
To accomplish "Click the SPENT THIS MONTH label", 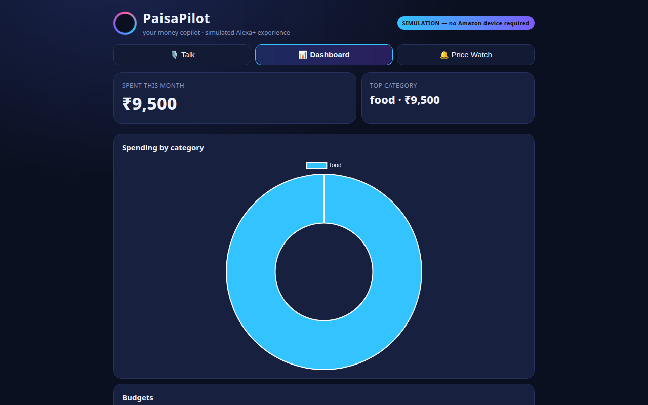I will 153,86.
